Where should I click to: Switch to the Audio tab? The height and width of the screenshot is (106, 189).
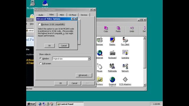coord(41,15)
